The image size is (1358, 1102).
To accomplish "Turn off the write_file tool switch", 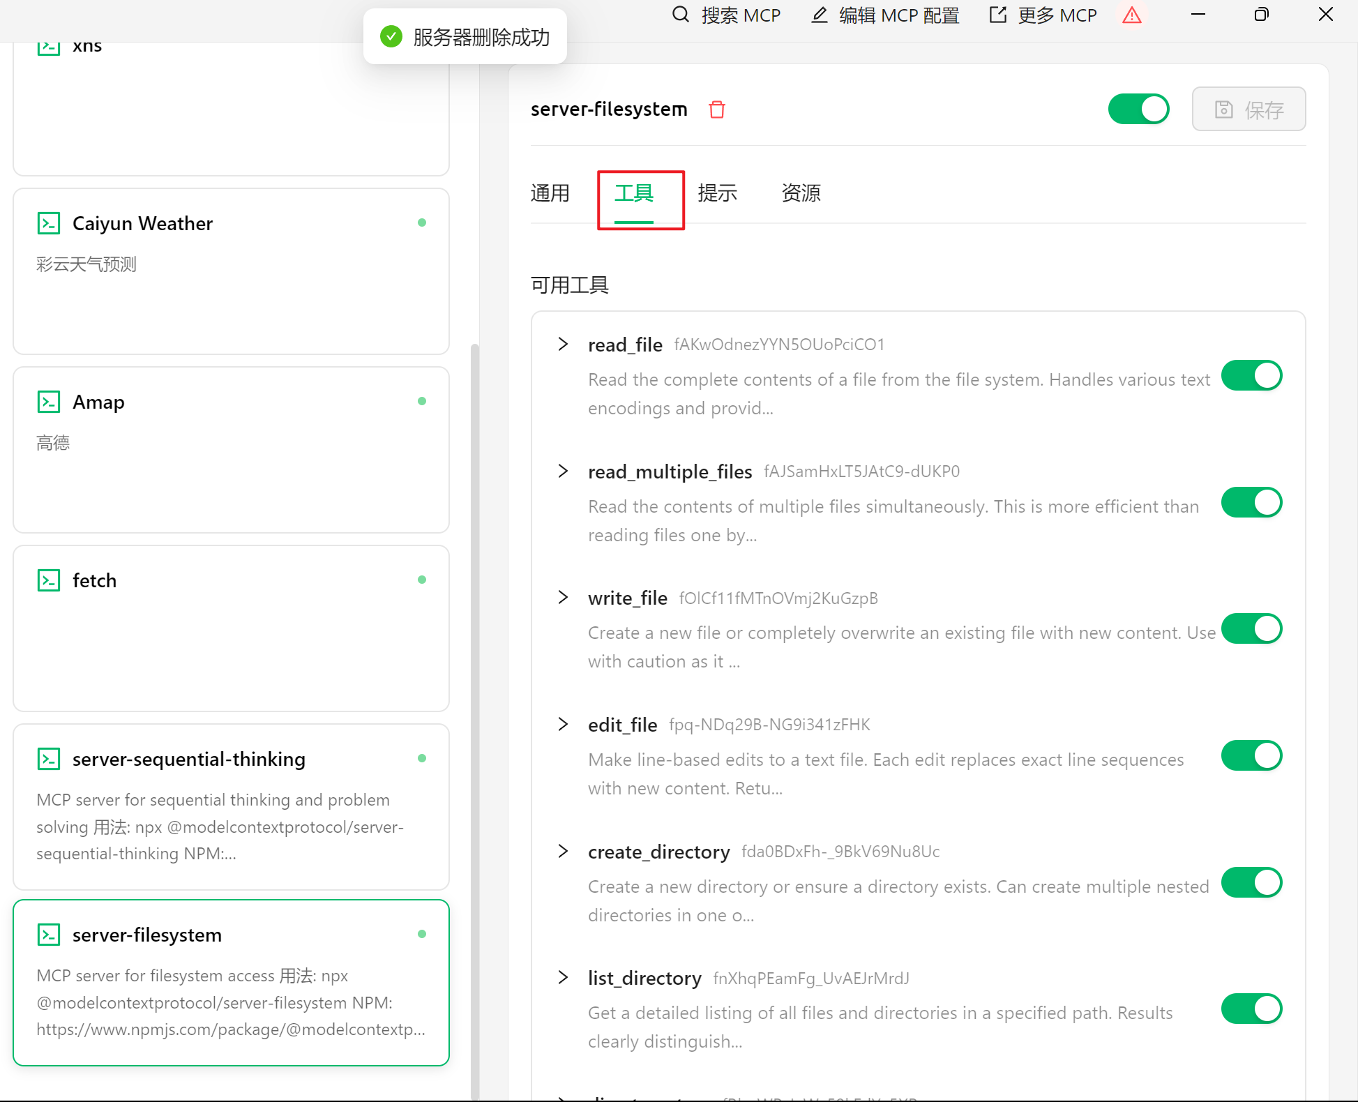I will click(1251, 629).
